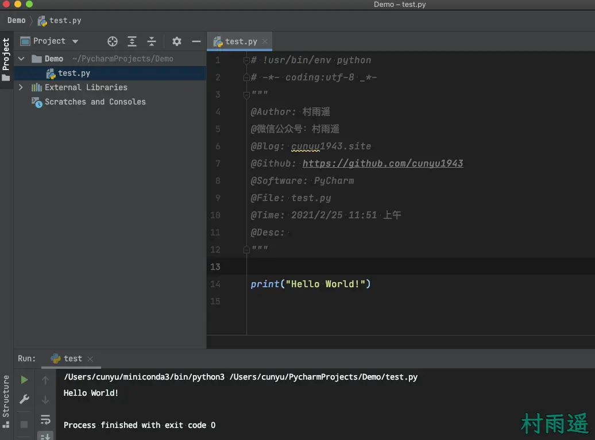
Task: Click Demo in the breadcrumb bar
Action: coord(16,20)
